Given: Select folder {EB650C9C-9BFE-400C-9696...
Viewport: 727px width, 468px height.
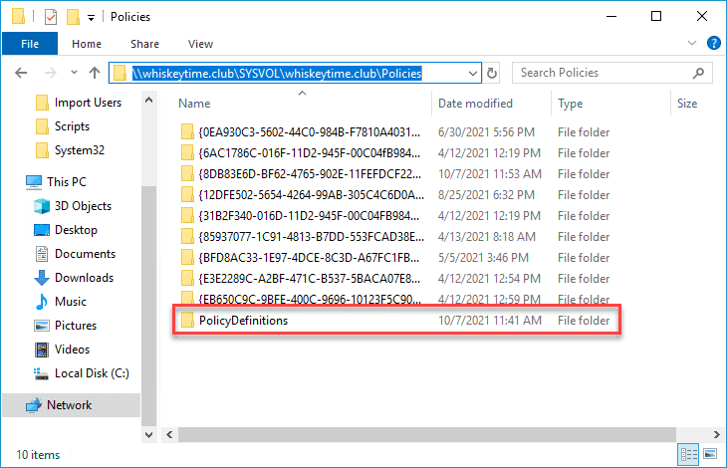Looking at the screenshot, I should tap(396, 298).
